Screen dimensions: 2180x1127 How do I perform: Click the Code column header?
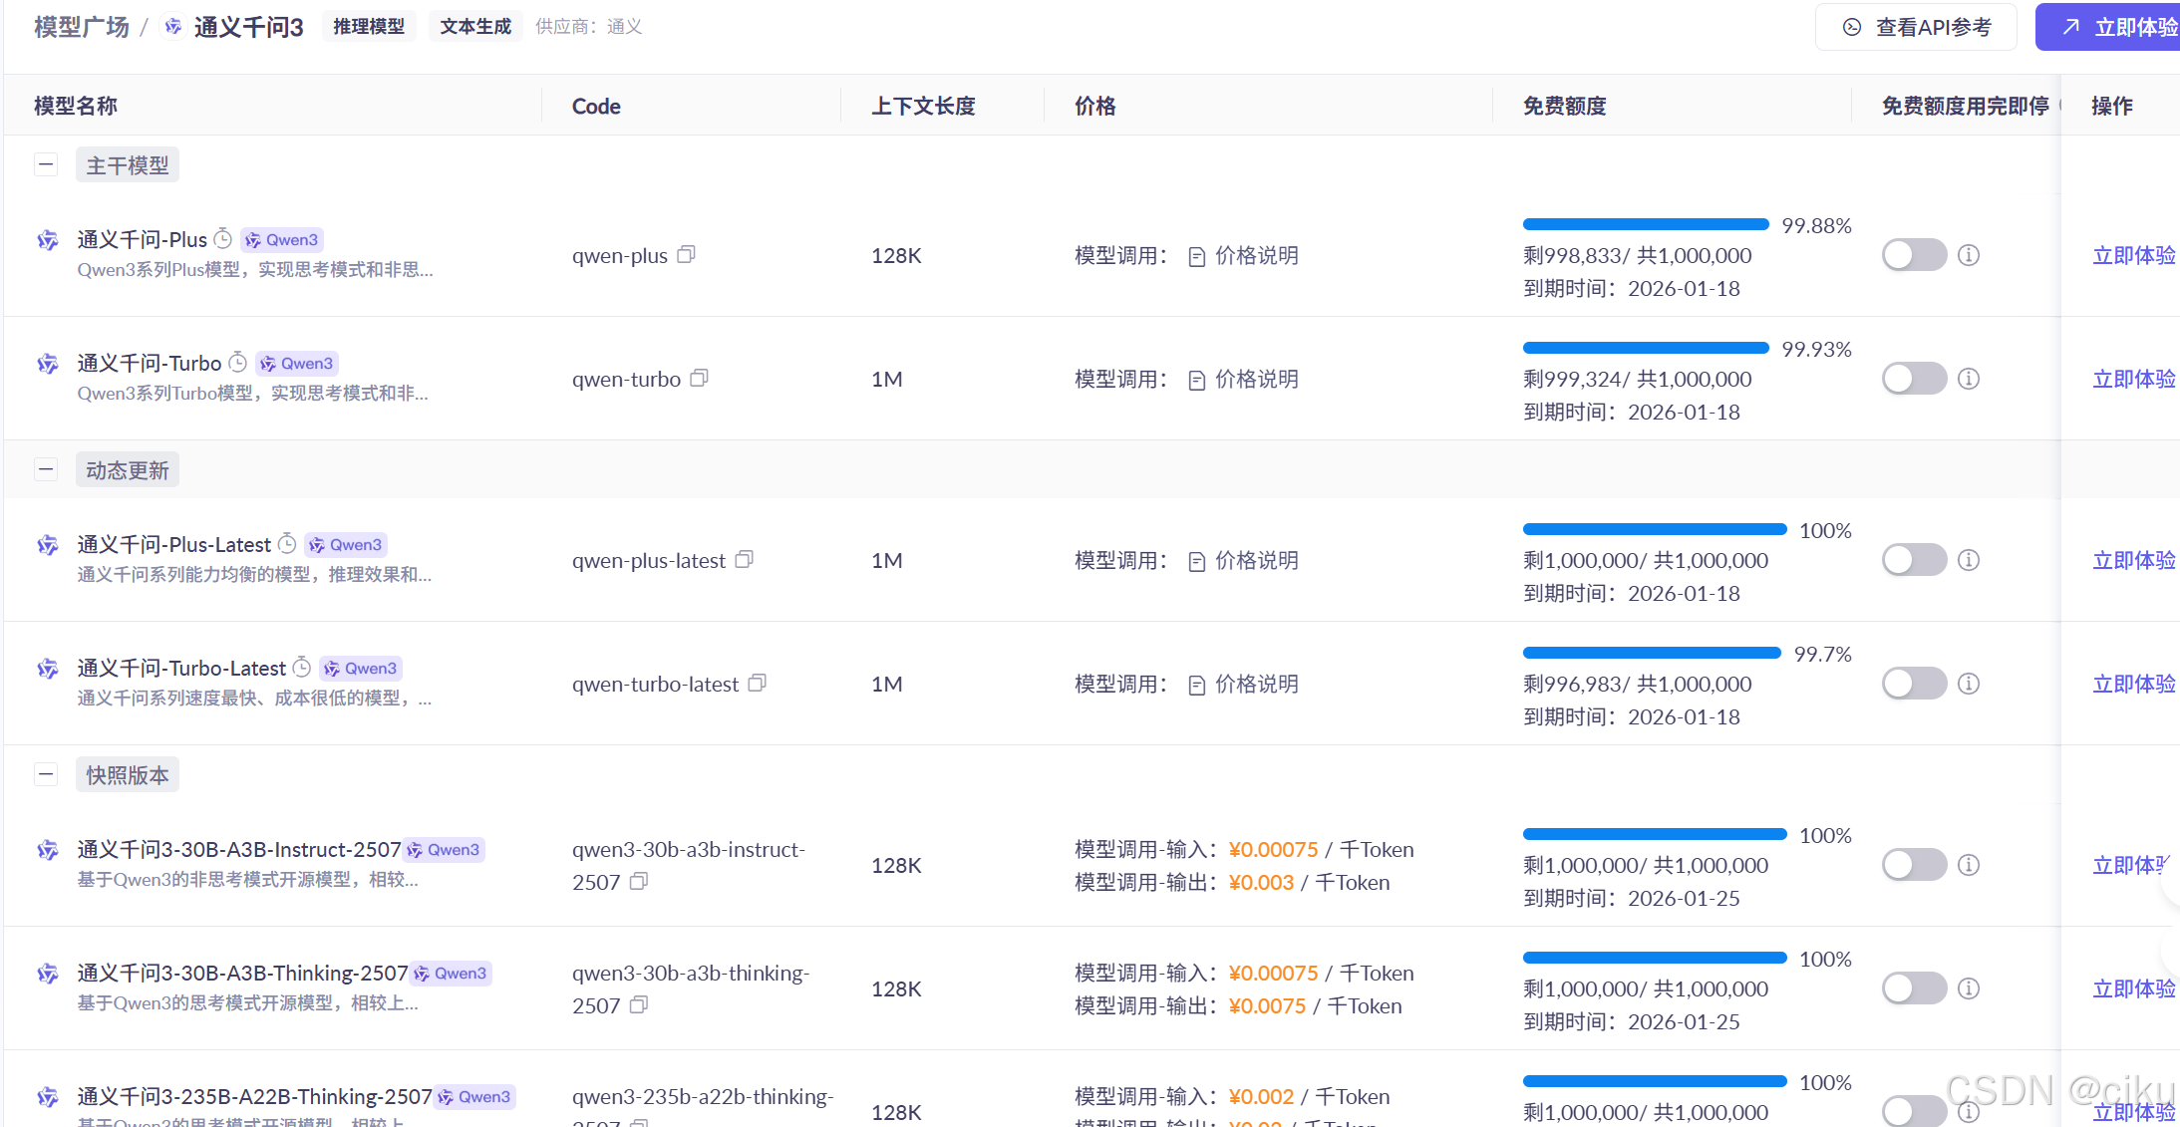596,106
